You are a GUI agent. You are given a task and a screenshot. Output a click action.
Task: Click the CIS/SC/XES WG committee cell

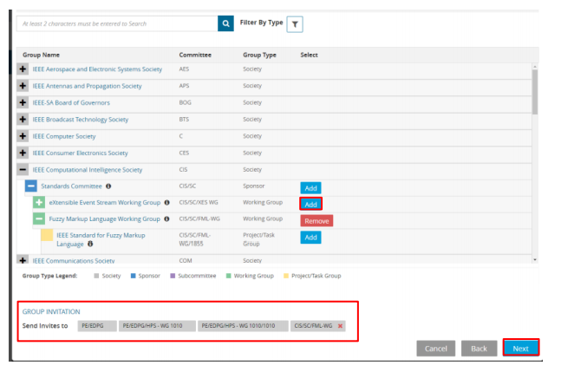pos(199,202)
